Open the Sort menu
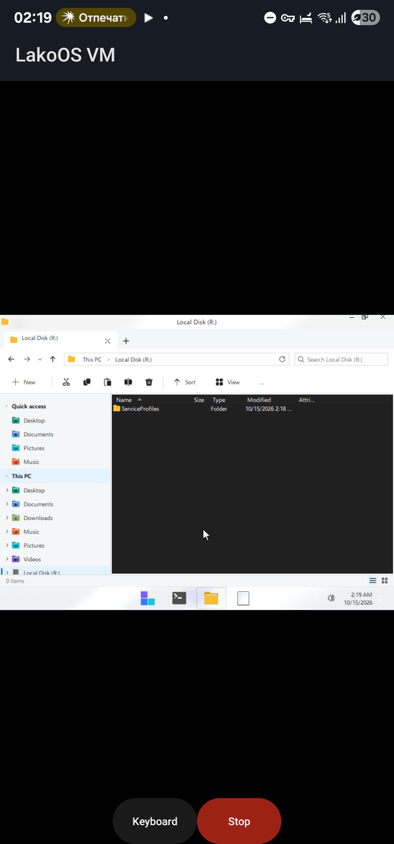The image size is (394, 844). tap(185, 382)
